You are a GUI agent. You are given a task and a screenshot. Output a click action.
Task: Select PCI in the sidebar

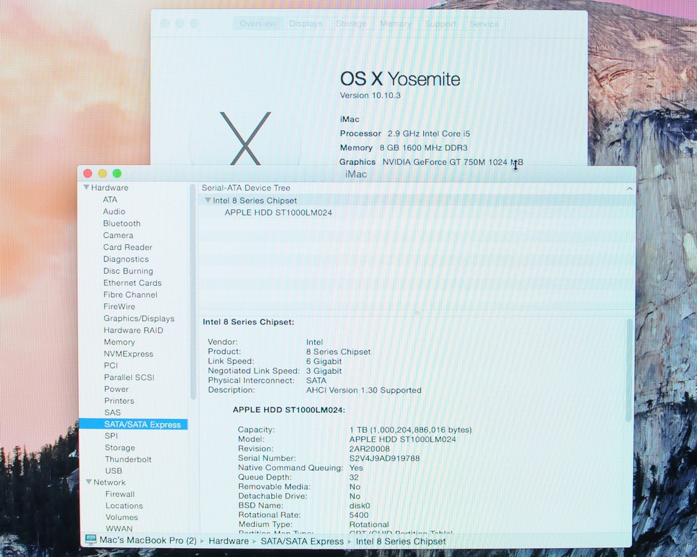coord(111,366)
